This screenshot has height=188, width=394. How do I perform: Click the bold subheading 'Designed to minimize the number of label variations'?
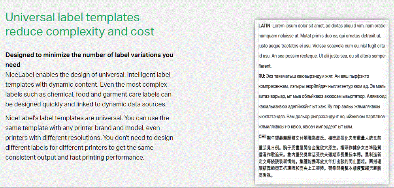[89, 60]
